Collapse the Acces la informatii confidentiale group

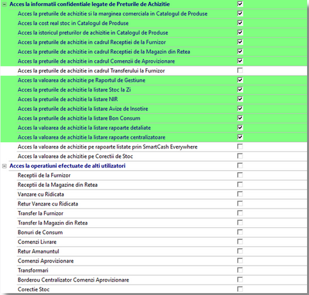(4, 4)
